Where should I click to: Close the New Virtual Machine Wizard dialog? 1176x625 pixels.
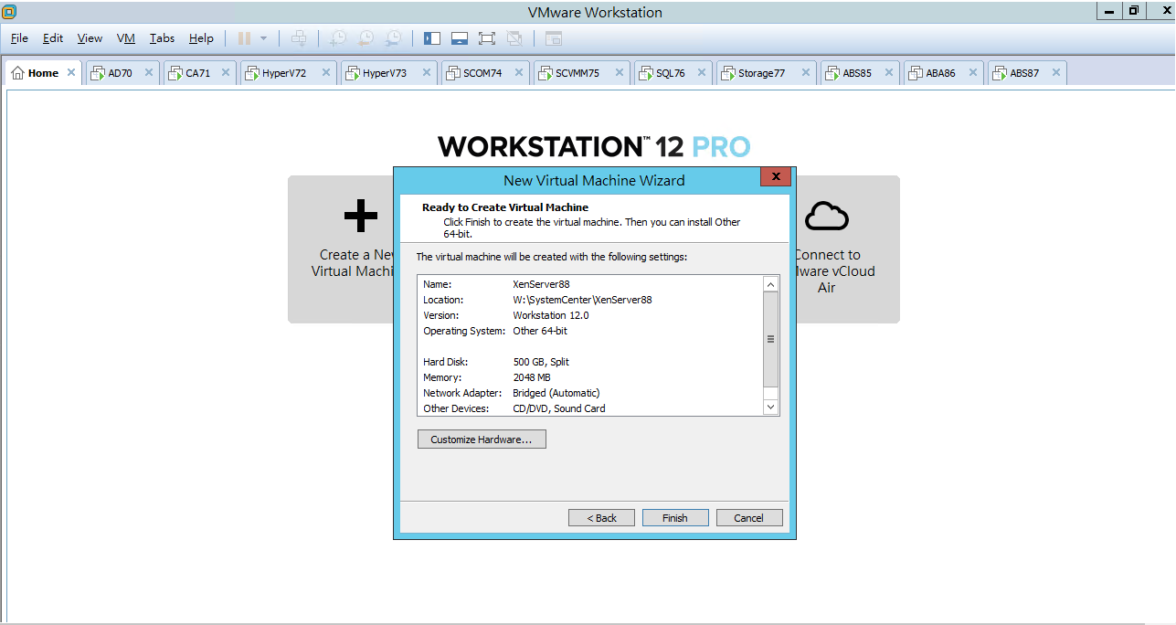coord(775,177)
